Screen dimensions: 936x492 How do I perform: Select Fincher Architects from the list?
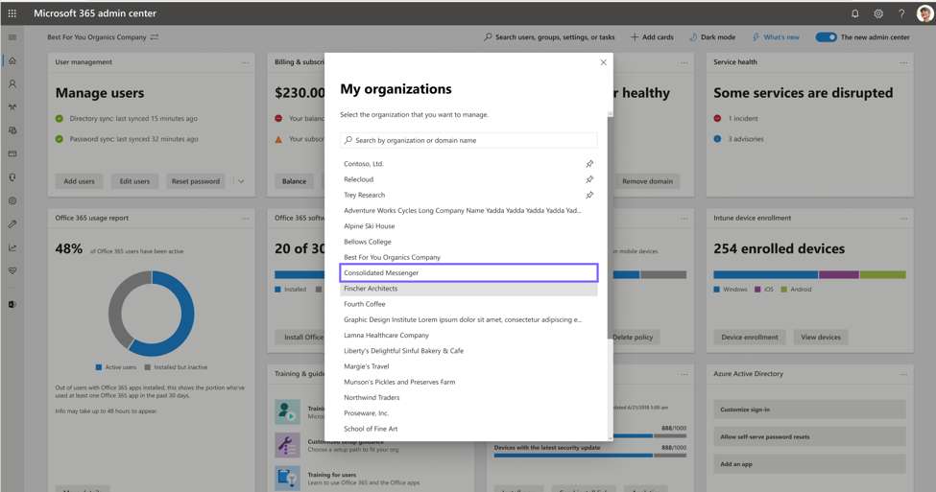(468, 289)
